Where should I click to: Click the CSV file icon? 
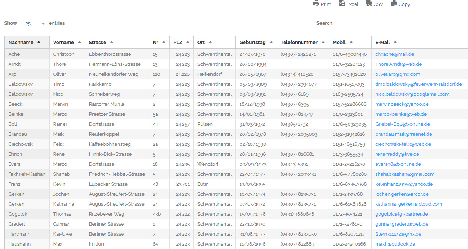(x=369, y=4)
